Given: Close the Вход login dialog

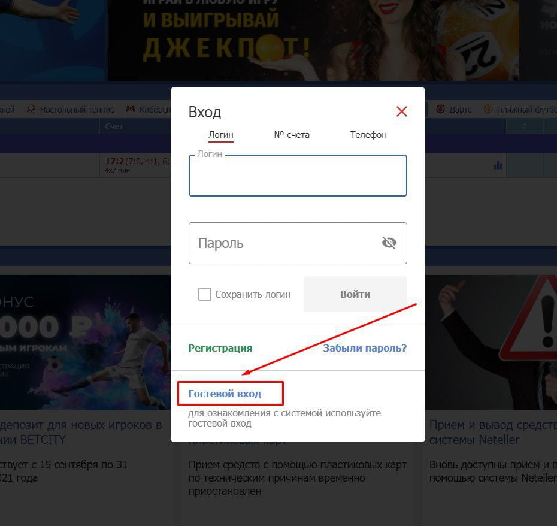Looking at the screenshot, I should pyautogui.click(x=401, y=111).
